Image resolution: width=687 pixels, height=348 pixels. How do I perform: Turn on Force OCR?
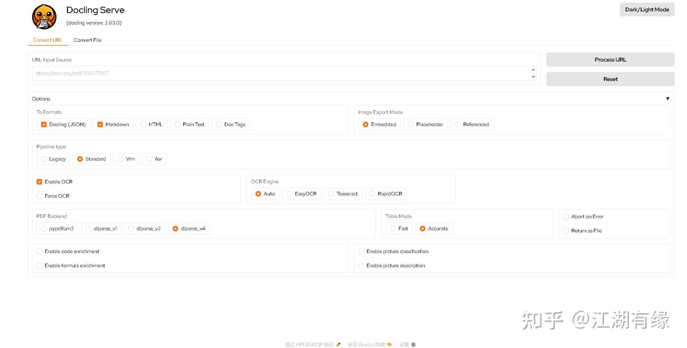pyautogui.click(x=40, y=196)
